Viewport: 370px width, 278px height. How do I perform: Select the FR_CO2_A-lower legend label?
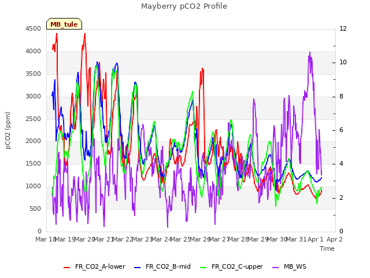point(100,266)
